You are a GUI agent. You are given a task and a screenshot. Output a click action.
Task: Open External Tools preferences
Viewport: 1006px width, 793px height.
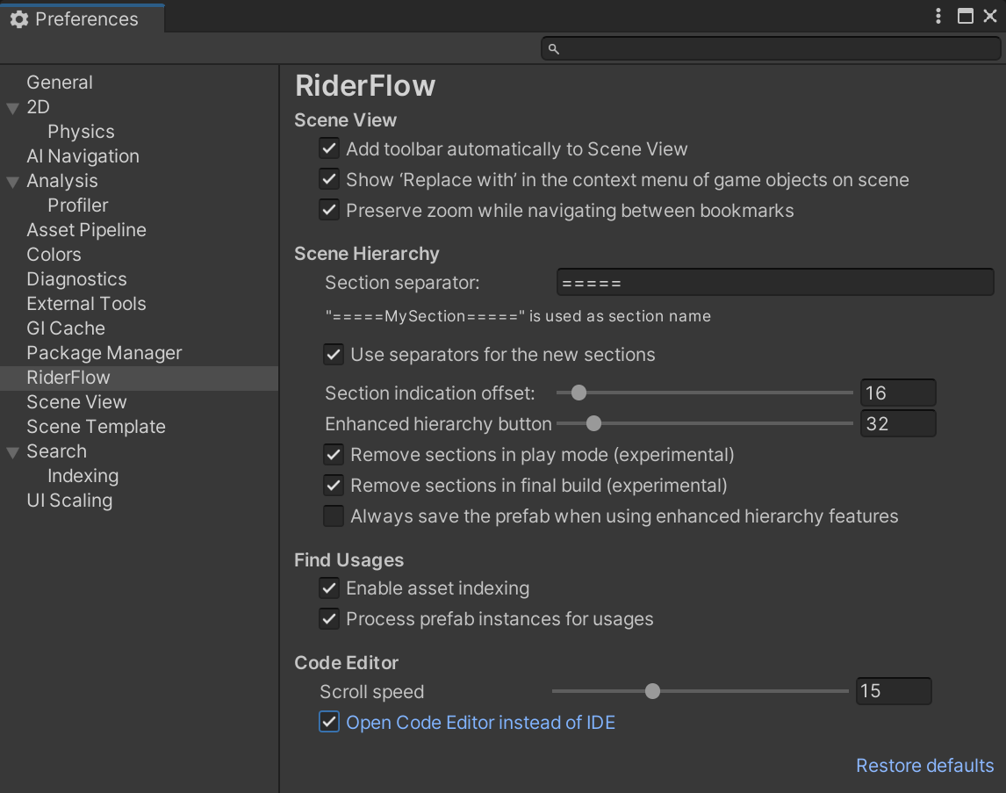(86, 304)
